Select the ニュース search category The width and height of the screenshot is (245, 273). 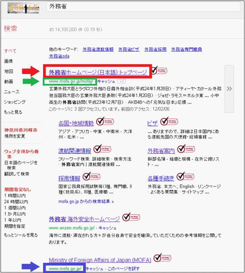12,92
